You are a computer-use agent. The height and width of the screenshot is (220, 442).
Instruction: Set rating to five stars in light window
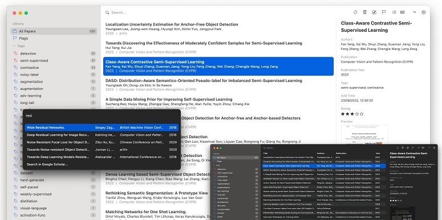tap(362, 114)
